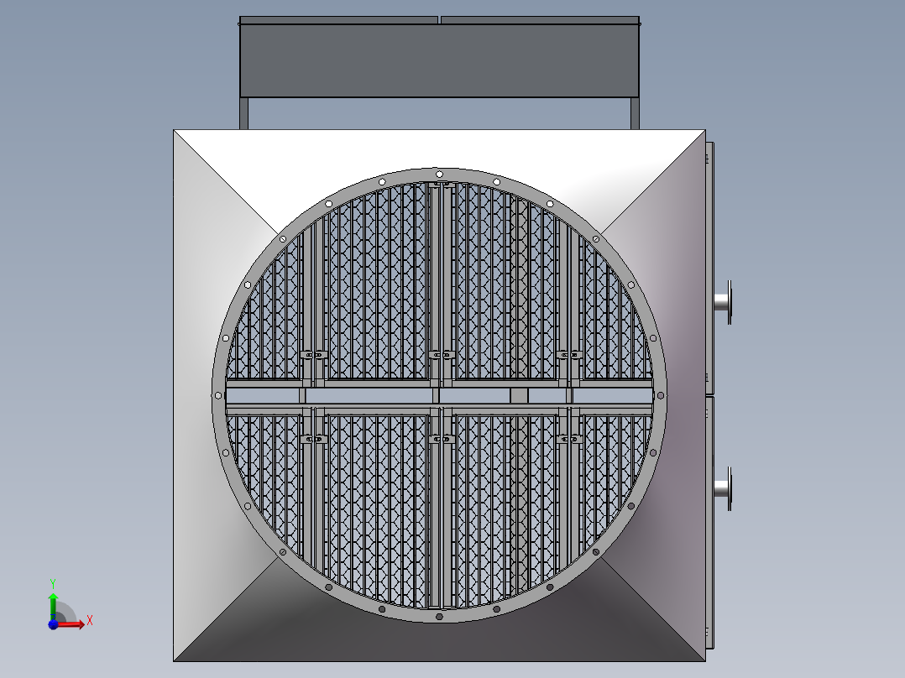Select the right support leg under top box
905x678 pixels.
(x=636, y=113)
